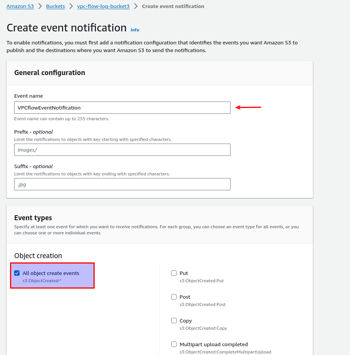Select the 's3:ObjectCreated:CompleteMultipartUpload' text
This screenshot has width=350, height=355.
click(225, 352)
